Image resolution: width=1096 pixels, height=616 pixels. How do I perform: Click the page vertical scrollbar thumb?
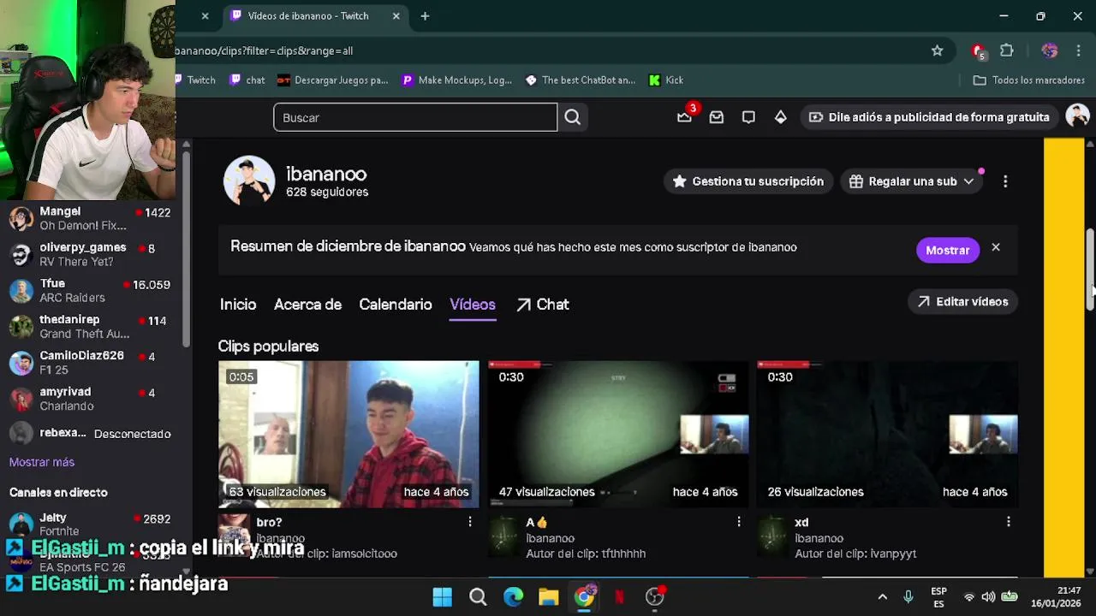pos(1090,269)
